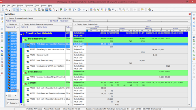Click the Activity Name column header
The height and width of the screenshot is (110, 196).
(x=27, y=21)
